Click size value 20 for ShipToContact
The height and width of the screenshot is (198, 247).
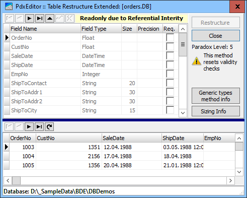click(x=129, y=83)
